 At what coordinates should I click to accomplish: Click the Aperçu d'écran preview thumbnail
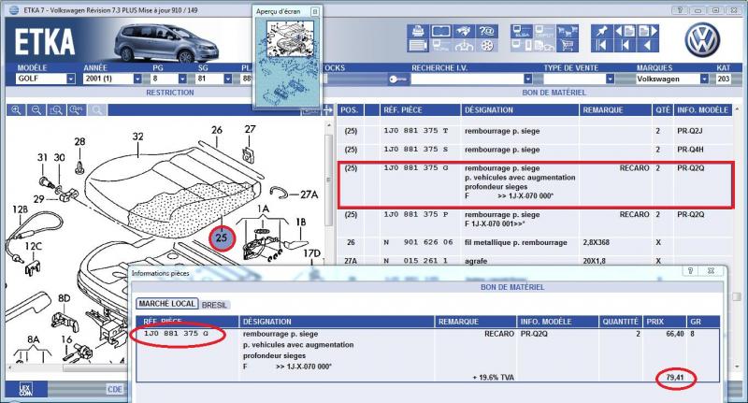(x=287, y=63)
